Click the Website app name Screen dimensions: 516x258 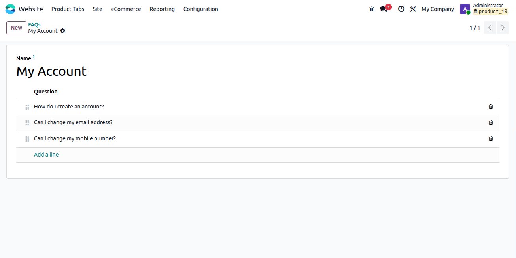[x=30, y=9]
